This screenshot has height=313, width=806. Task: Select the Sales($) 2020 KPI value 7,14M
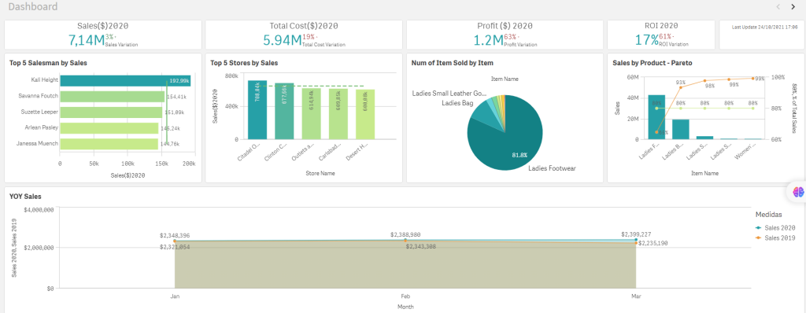(86, 40)
